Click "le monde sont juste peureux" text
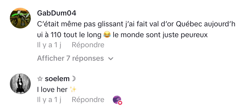 click(x=160, y=35)
